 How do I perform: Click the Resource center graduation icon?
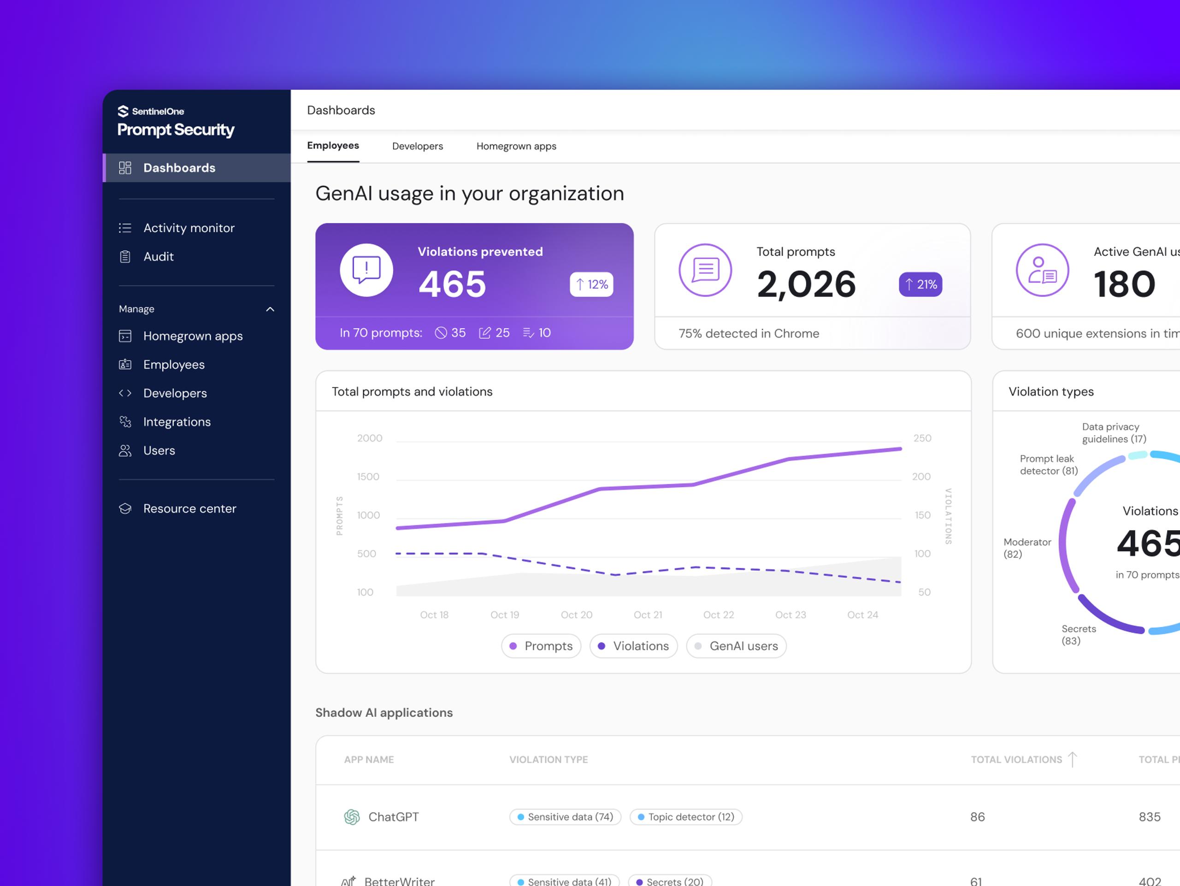[125, 509]
